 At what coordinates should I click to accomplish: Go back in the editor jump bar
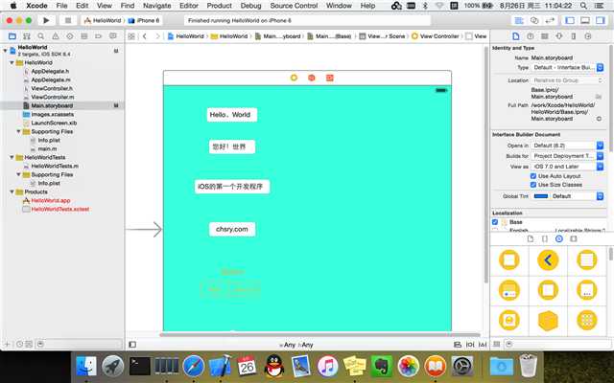[145, 36]
